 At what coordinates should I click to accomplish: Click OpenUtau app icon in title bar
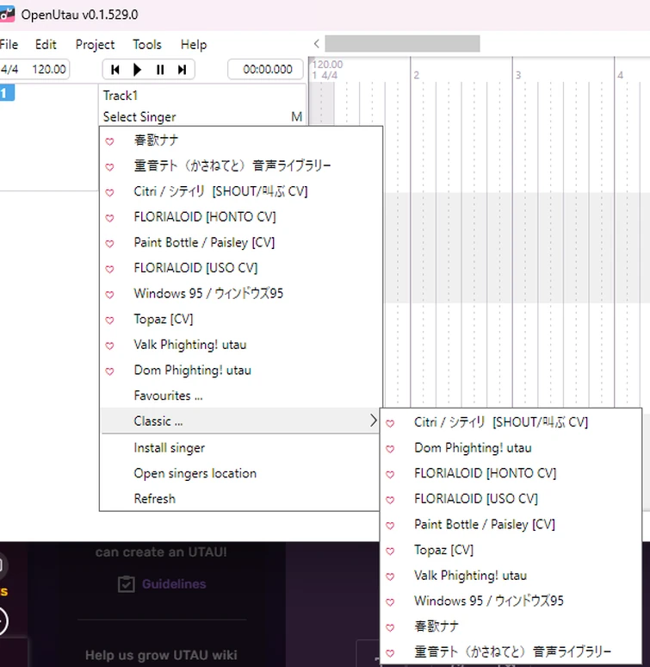(x=7, y=14)
